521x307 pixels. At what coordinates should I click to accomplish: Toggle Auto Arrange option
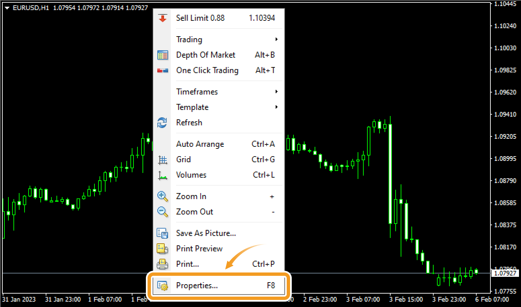coord(200,144)
